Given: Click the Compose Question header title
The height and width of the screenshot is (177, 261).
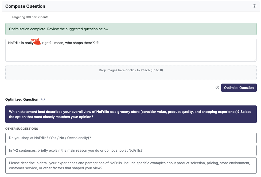Looking at the screenshot, I should click(25, 6).
